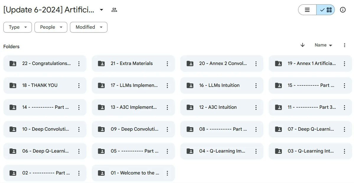The height and width of the screenshot is (183, 354).
Task: Switch to list layout view
Action: click(x=307, y=10)
